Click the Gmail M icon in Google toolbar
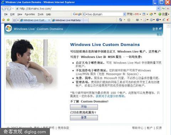This screenshot has height=135, width=171. (137, 14)
